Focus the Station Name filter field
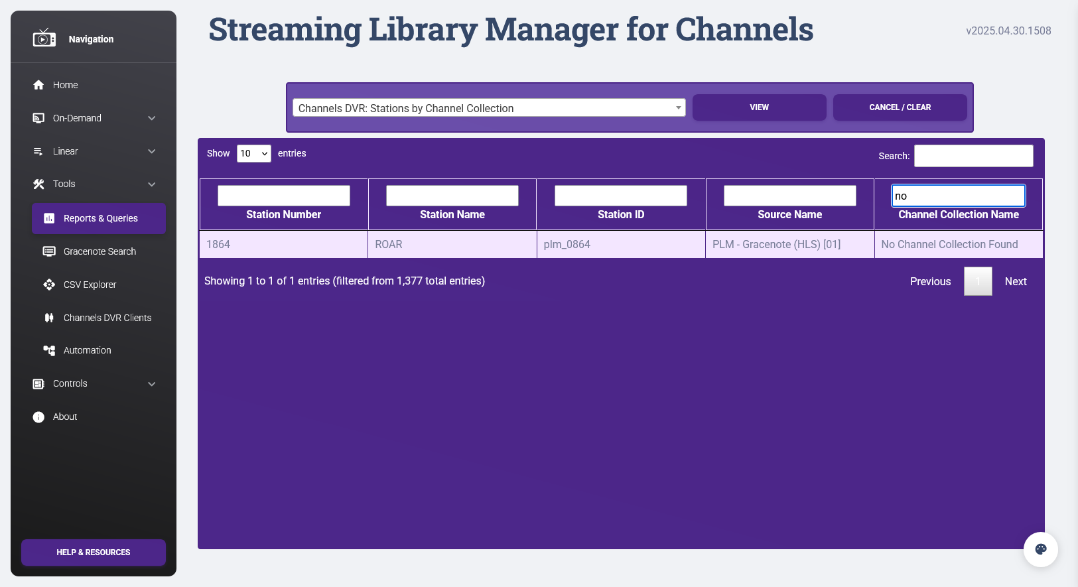This screenshot has height=587, width=1078. [x=452, y=196]
